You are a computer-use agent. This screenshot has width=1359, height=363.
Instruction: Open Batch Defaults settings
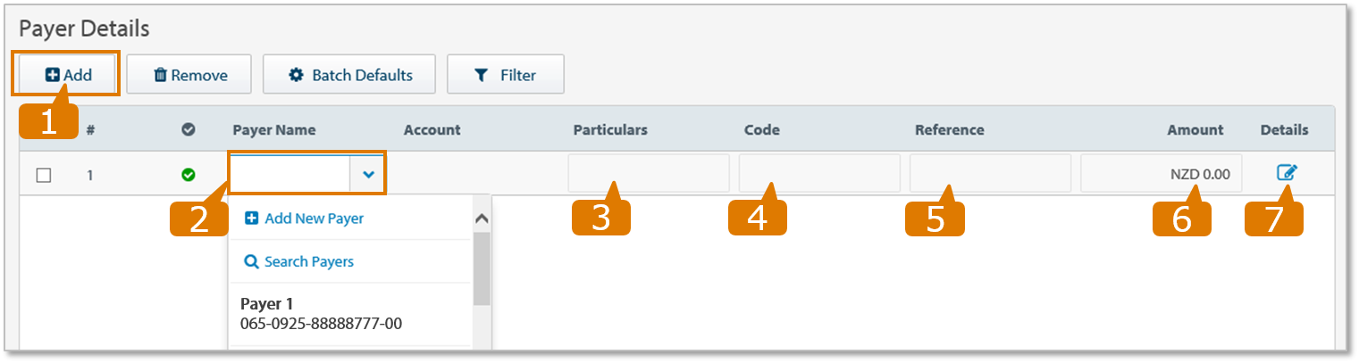click(349, 75)
